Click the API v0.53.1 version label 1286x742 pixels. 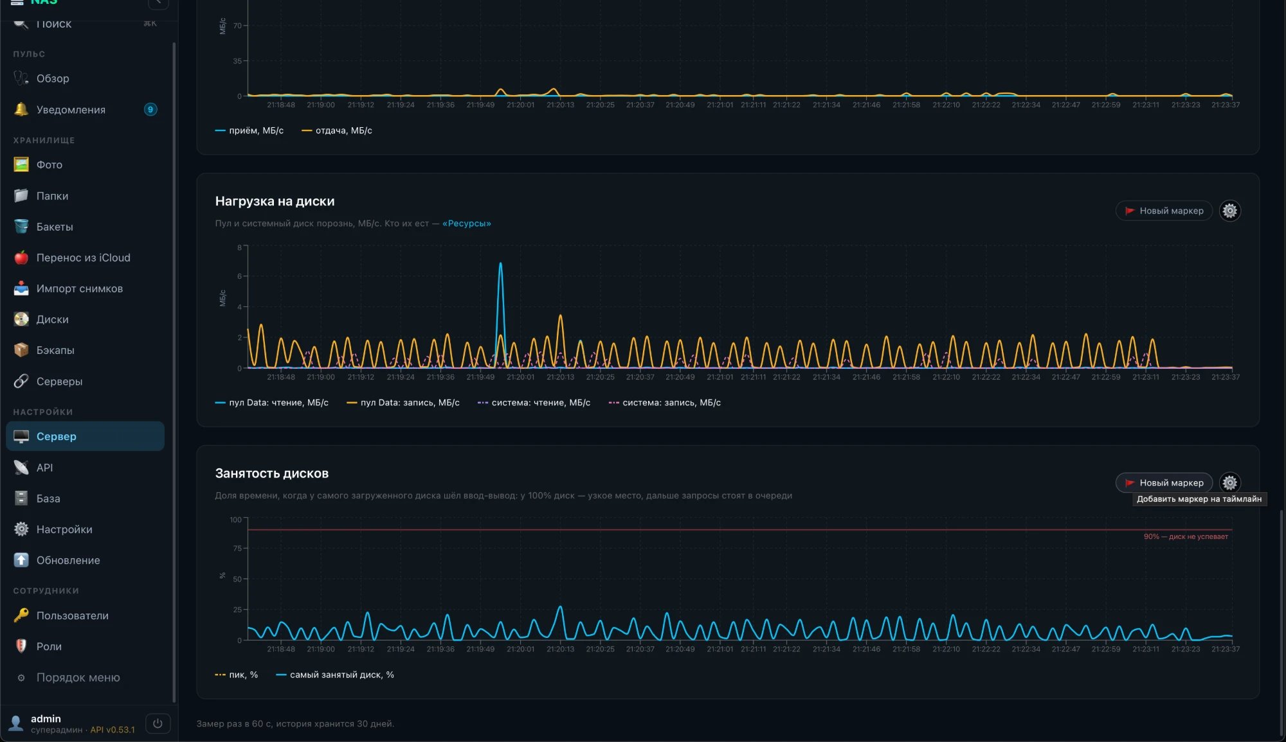coord(113,730)
